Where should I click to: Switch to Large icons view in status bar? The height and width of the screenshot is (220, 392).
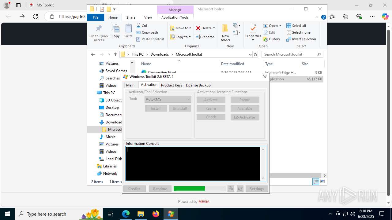click(322, 182)
